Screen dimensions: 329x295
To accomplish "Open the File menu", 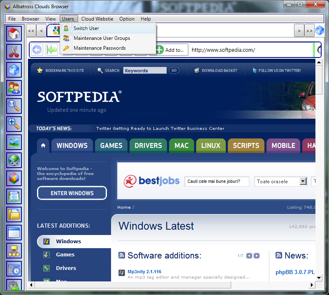I will pyautogui.click(x=12, y=19).
